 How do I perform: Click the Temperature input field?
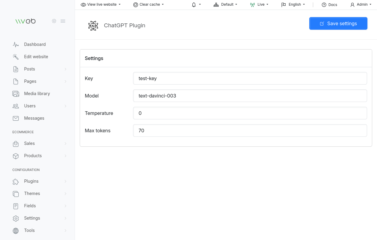point(250,113)
